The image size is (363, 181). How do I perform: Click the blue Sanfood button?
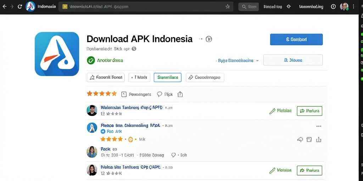pyautogui.click(x=296, y=40)
